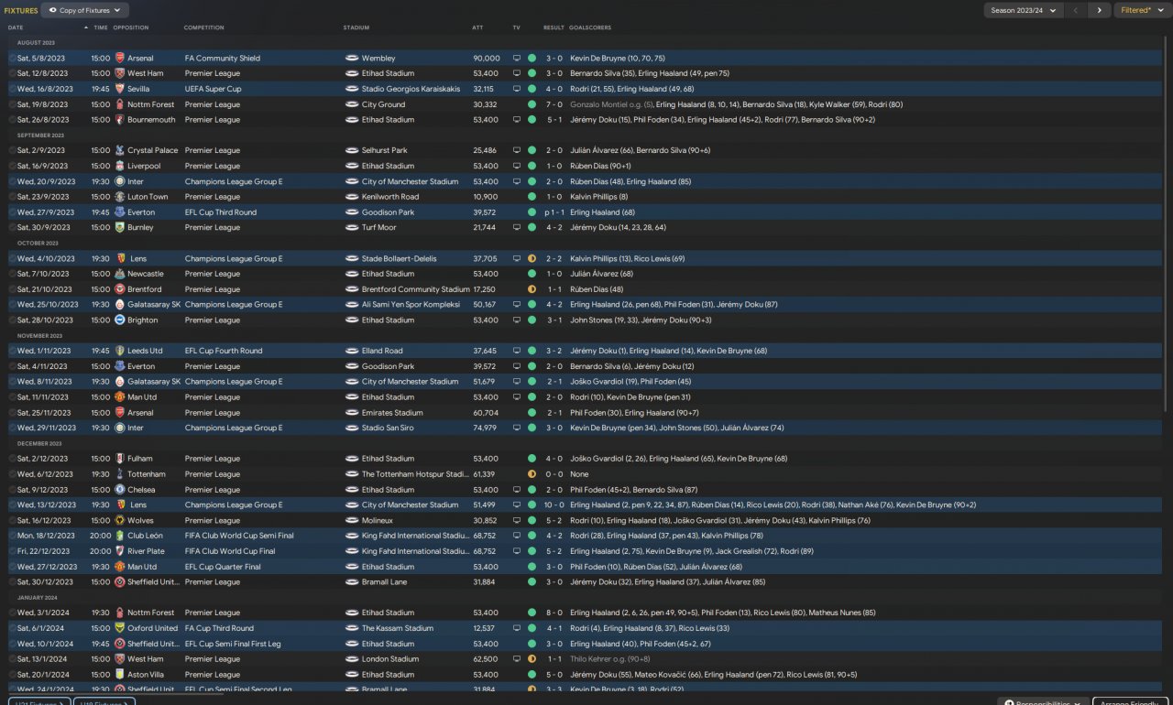Click the Club León opposition name
Screen dimensions: 1173x705
pos(147,536)
